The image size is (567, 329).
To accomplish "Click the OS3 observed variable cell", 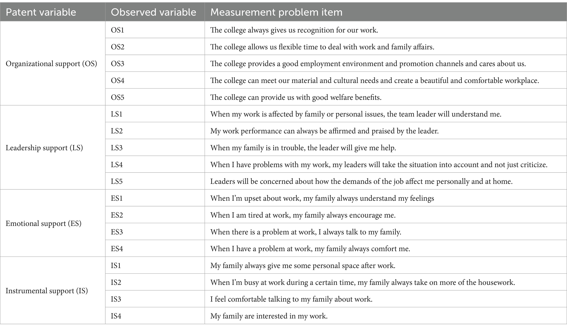I will tap(155, 63).
